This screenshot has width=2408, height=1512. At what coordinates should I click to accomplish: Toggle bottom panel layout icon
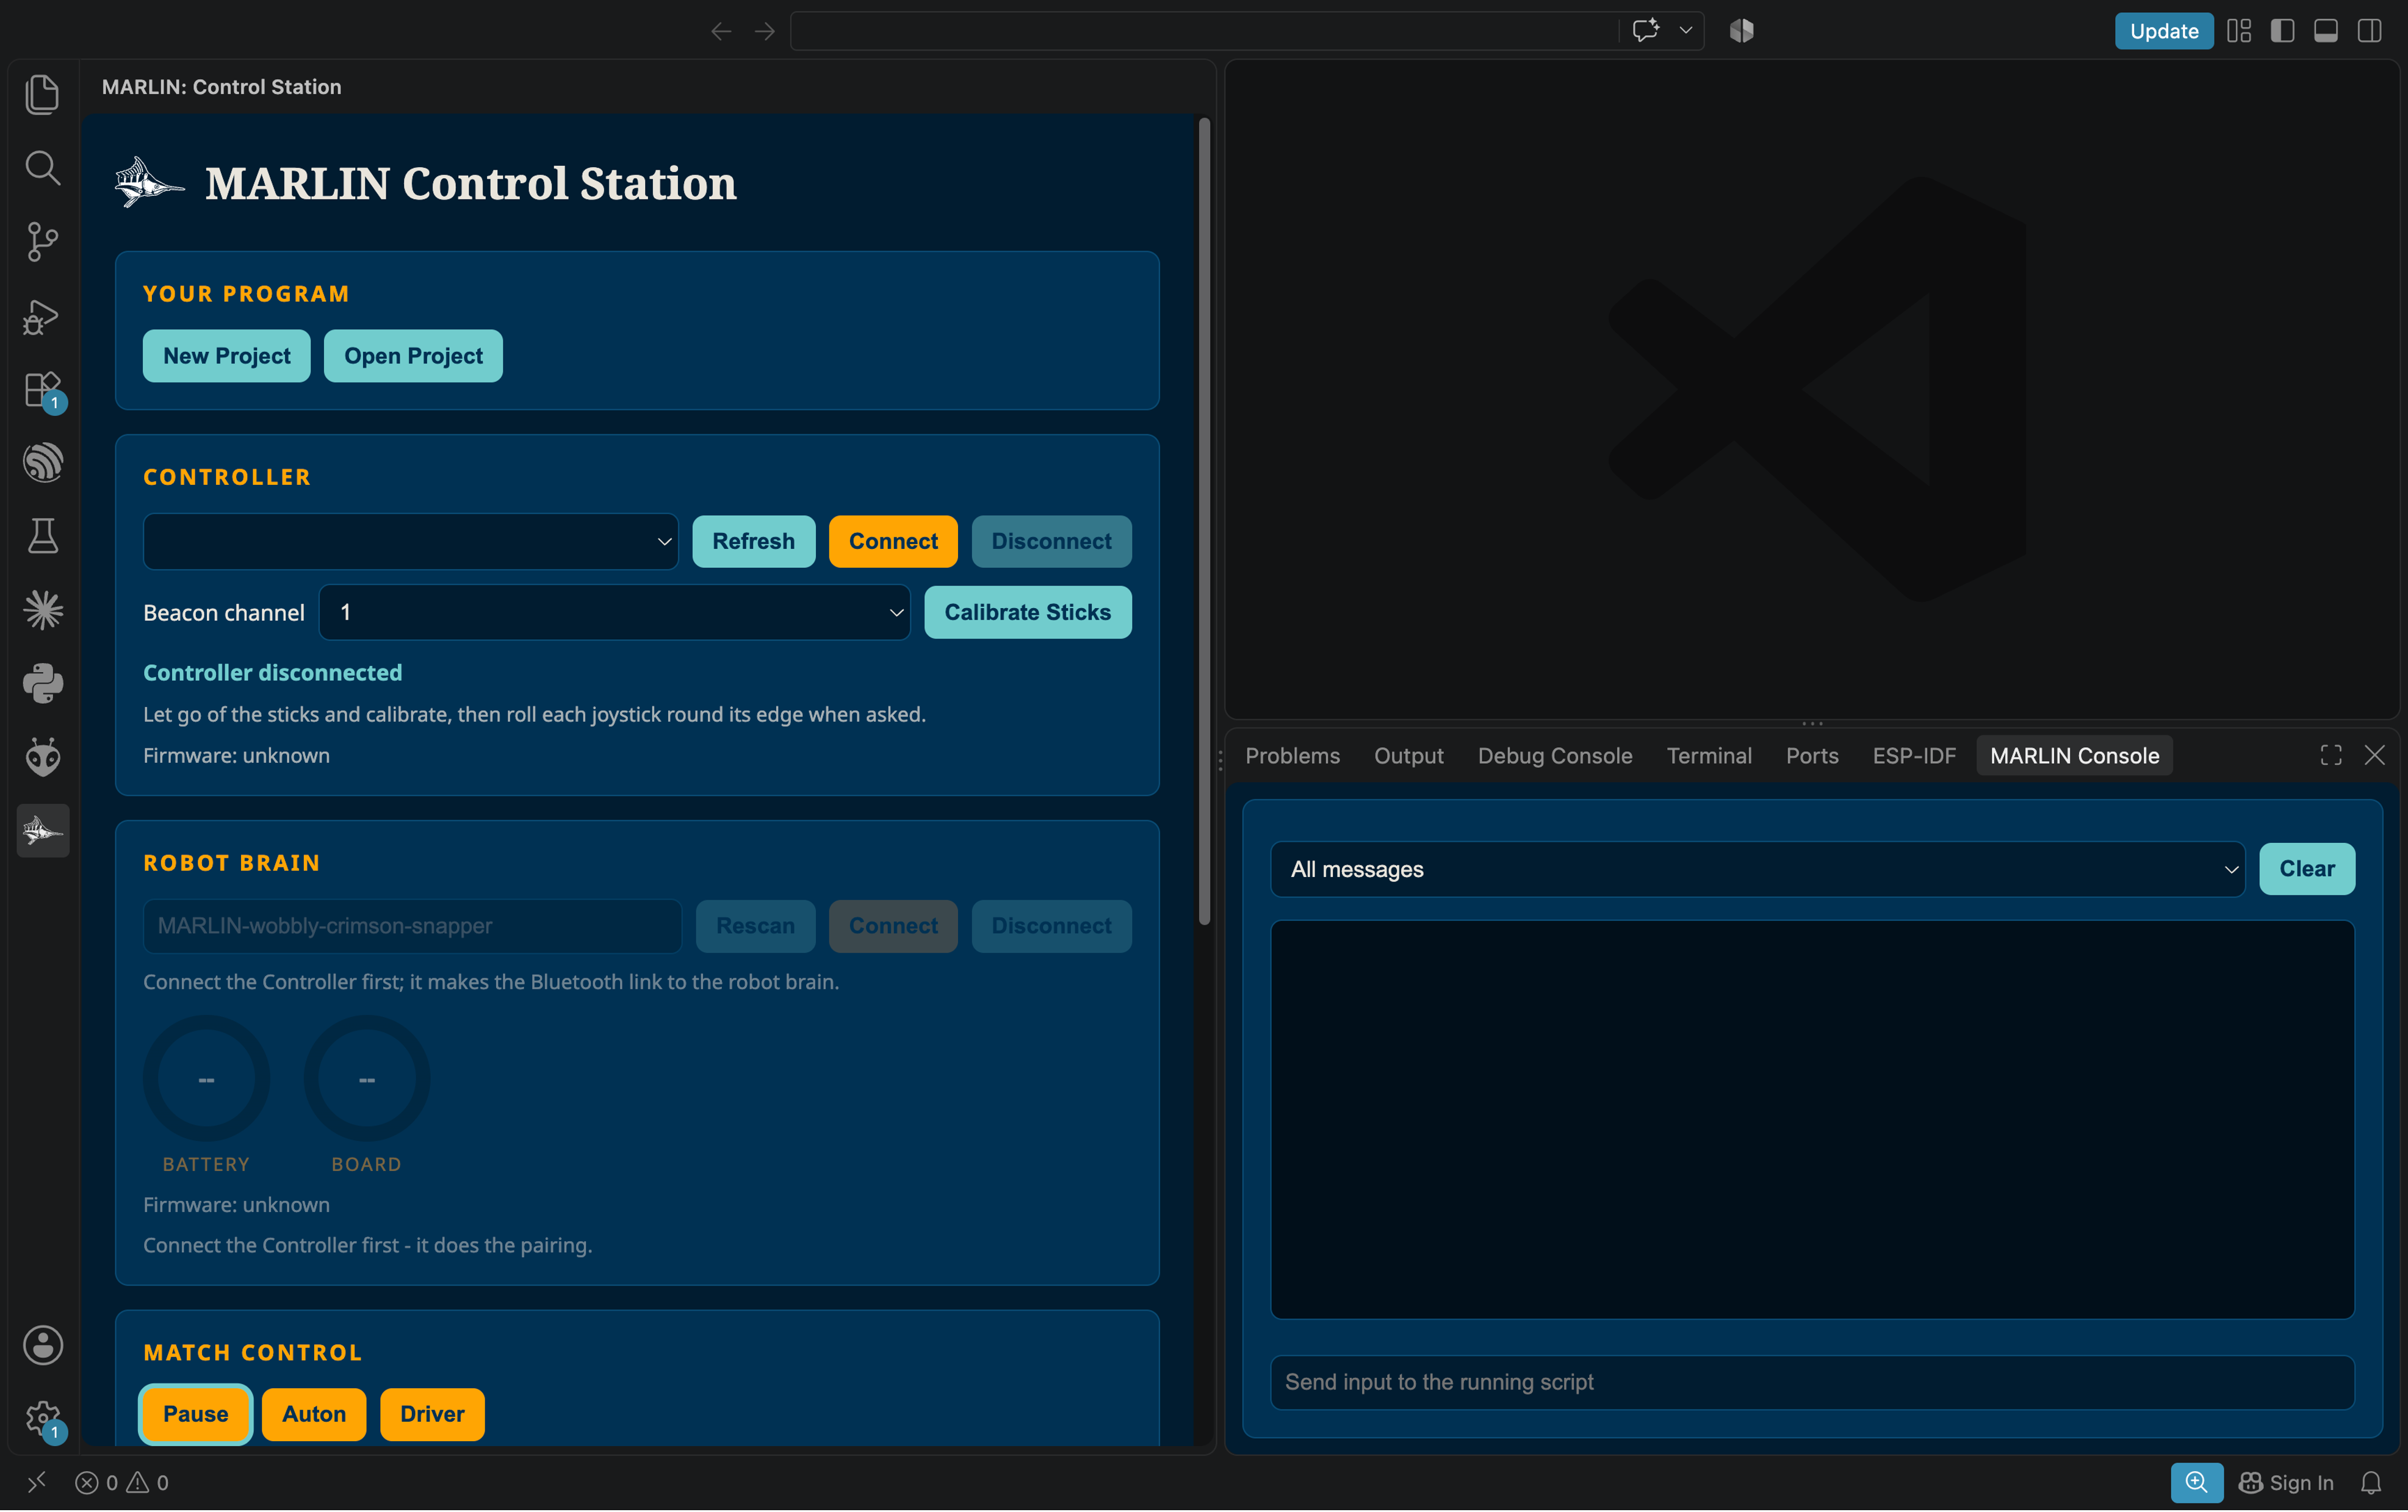coord(2325,31)
